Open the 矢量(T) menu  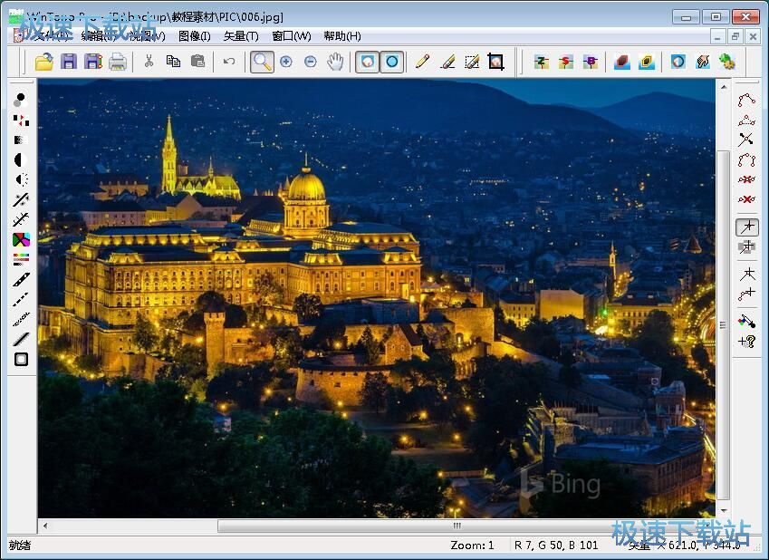(241, 36)
